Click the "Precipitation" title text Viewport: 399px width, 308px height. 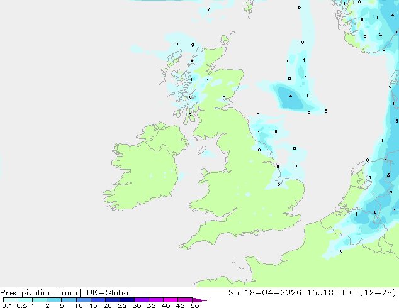click(x=26, y=293)
